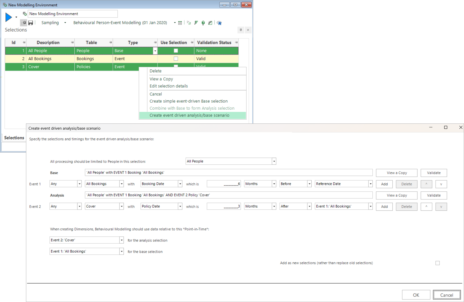Open point-in-time dropdown for analysis selection
464x302 pixels.
tap(121, 240)
